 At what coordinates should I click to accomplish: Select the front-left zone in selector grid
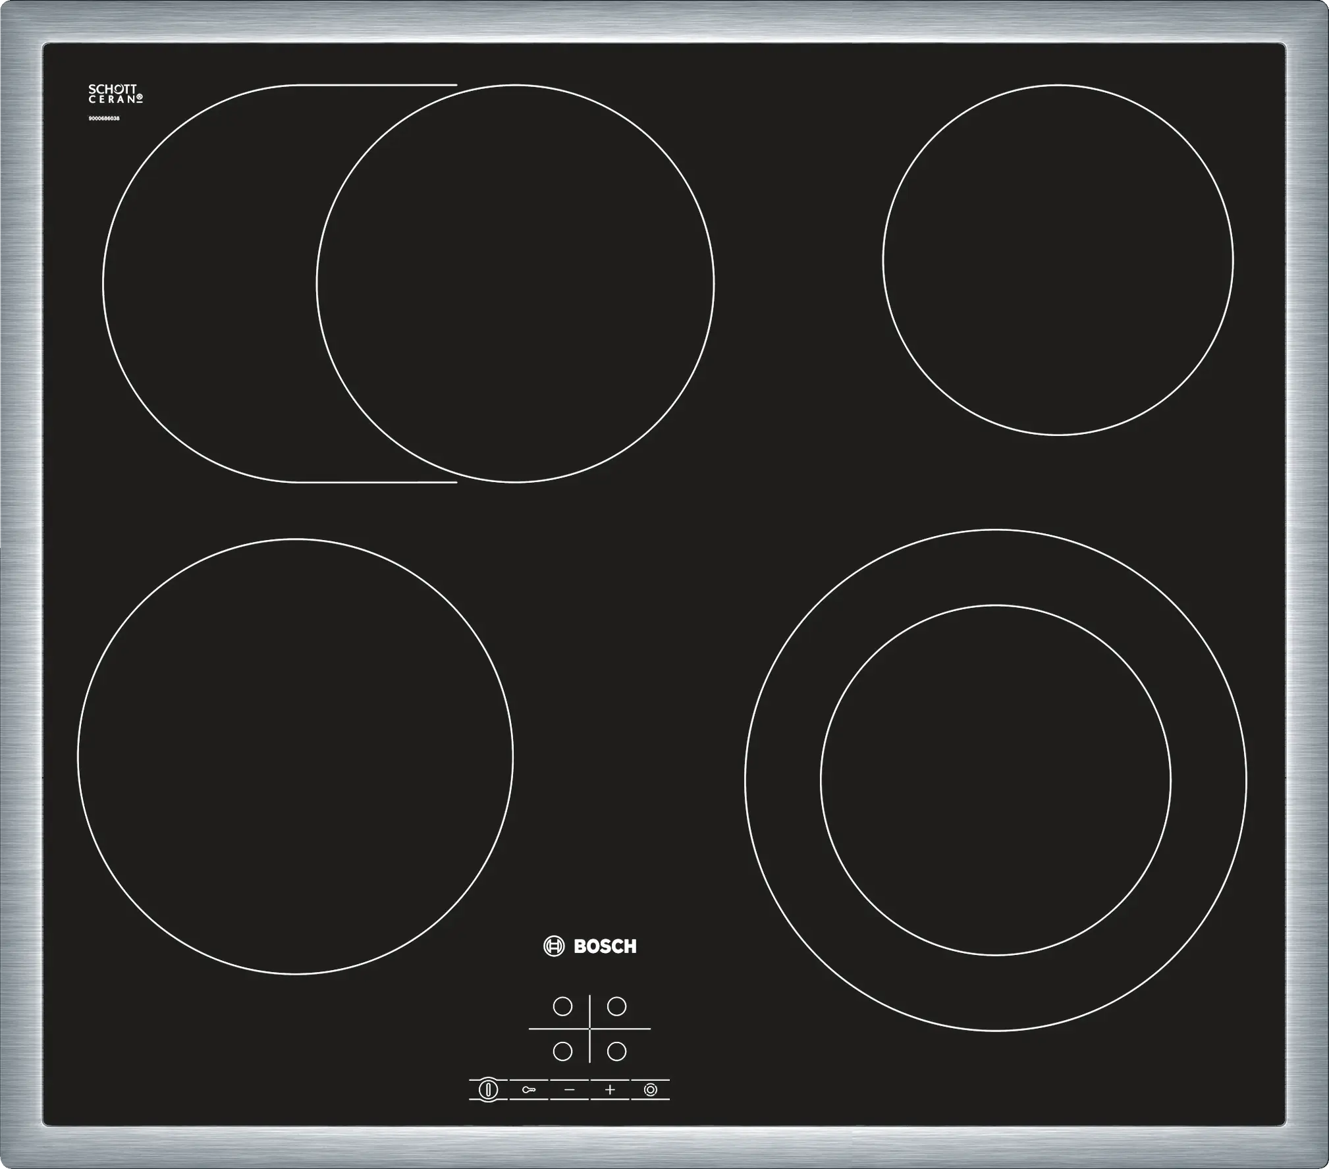[x=562, y=1051]
